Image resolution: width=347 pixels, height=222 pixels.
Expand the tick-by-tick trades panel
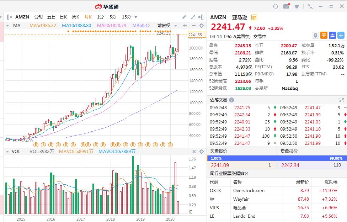(342, 100)
